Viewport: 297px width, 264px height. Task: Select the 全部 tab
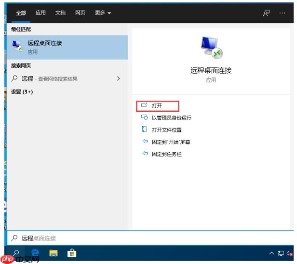[x=21, y=13]
